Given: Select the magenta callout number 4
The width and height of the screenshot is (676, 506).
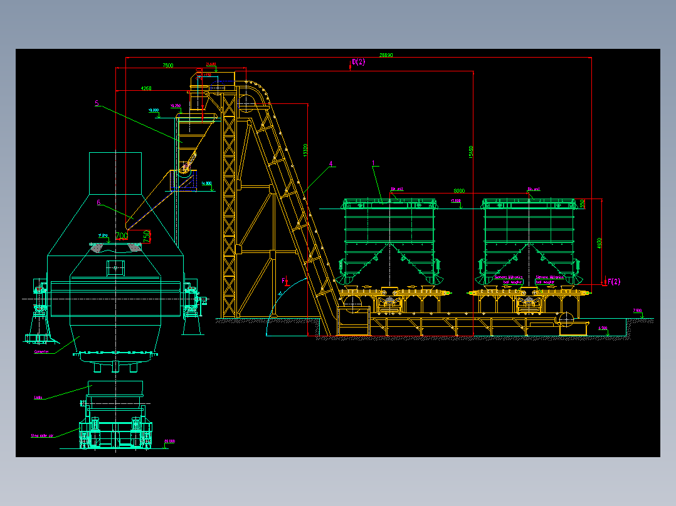Looking at the screenshot, I should [331, 163].
